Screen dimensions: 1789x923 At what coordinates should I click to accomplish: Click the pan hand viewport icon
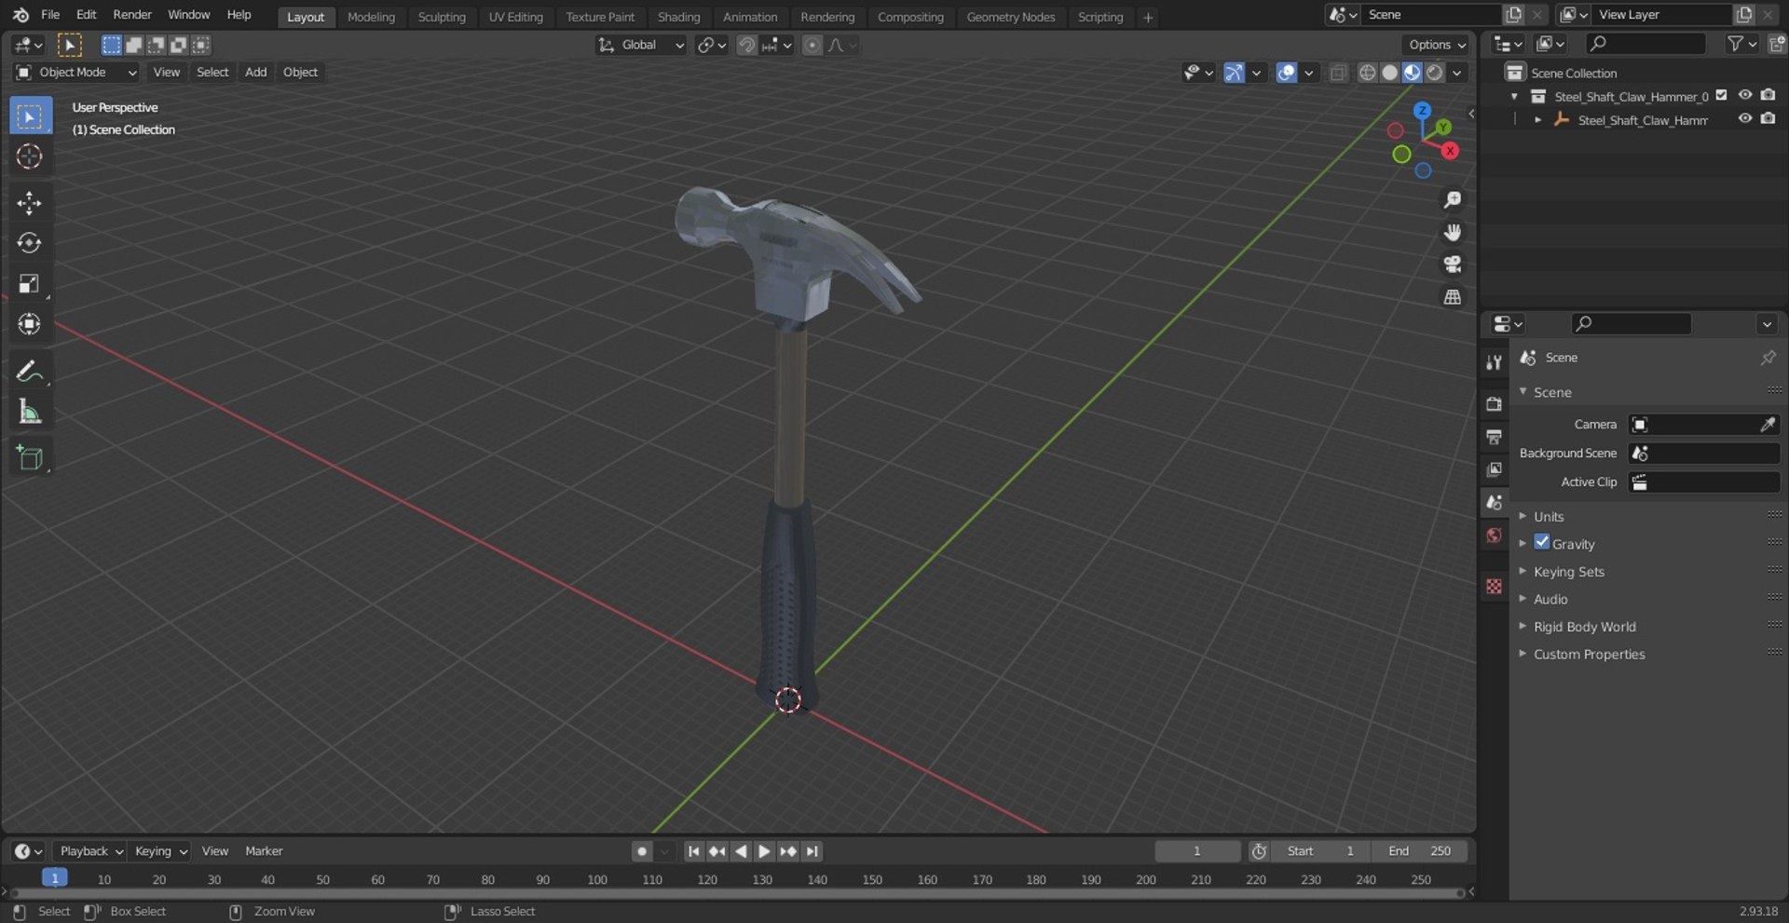click(1452, 233)
